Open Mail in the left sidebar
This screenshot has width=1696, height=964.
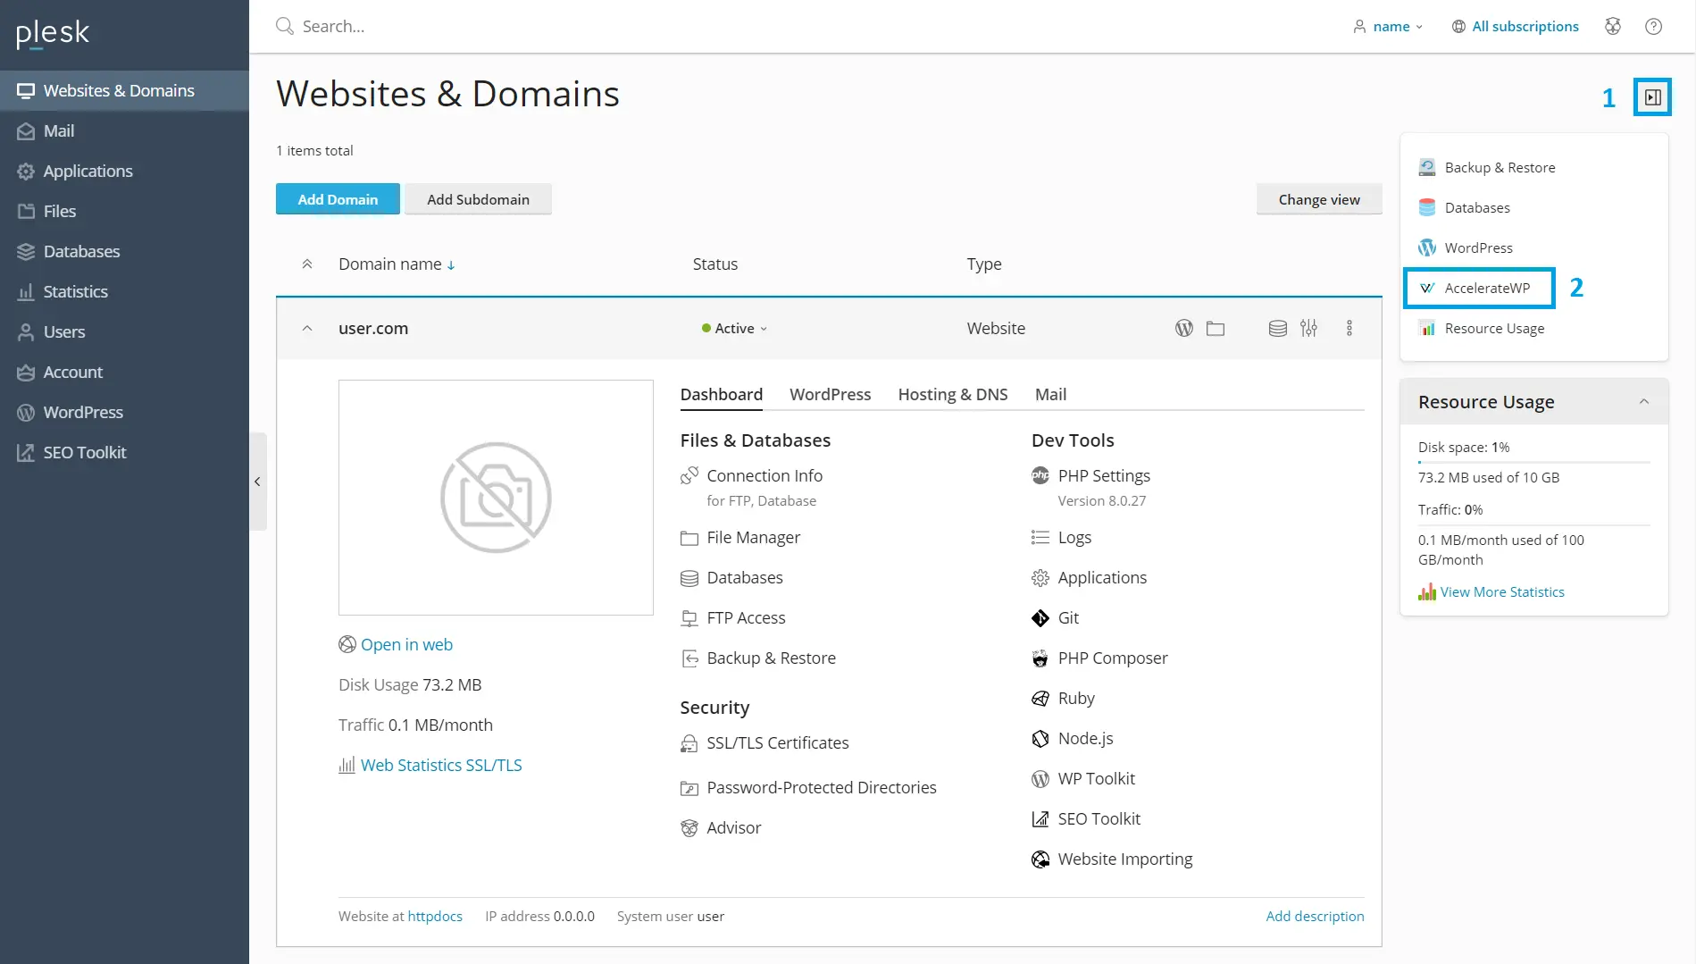[x=124, y=130]
